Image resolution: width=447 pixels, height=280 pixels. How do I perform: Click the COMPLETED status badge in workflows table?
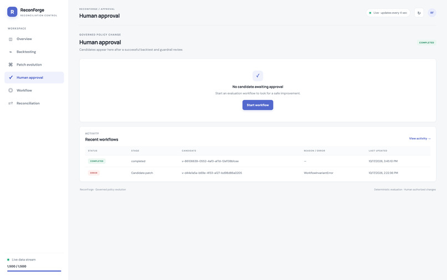click(x=96, y=161)
